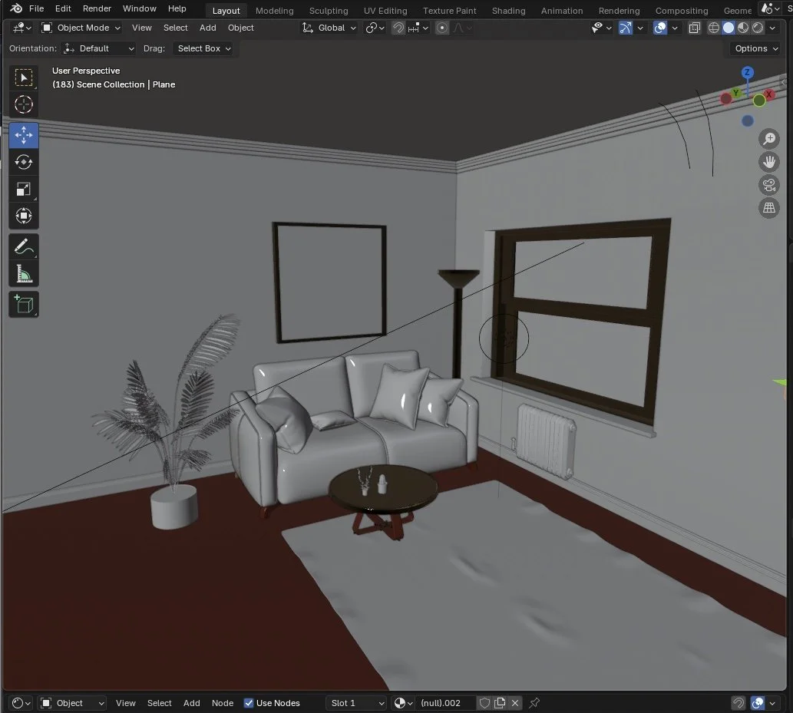
Task: Switch to the Shading workspace tab
Action: tap(508, 11)
